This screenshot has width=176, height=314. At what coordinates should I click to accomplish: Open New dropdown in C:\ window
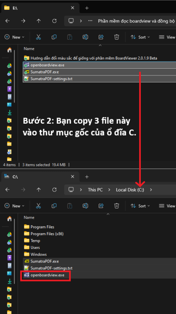[14, 206]
